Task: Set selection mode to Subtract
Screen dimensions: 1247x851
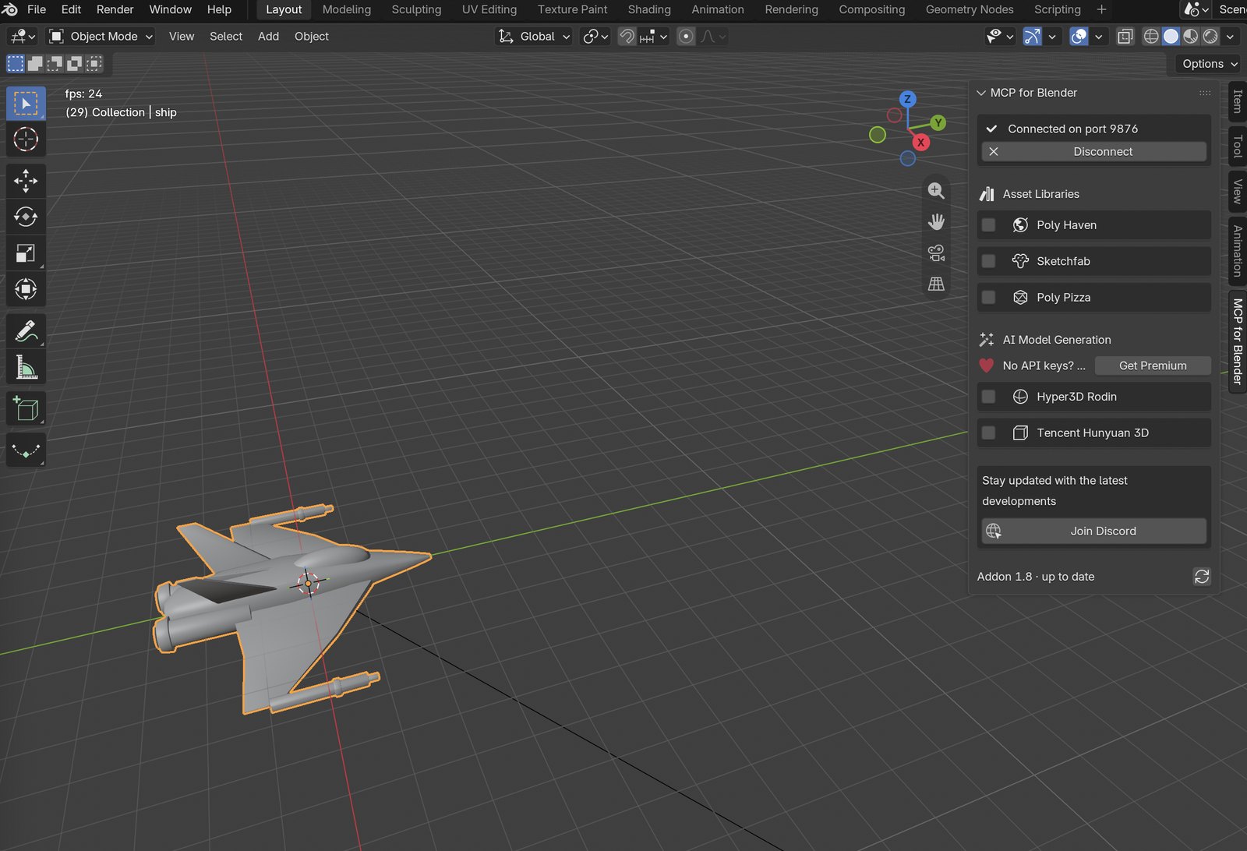Action: (55, 64)
